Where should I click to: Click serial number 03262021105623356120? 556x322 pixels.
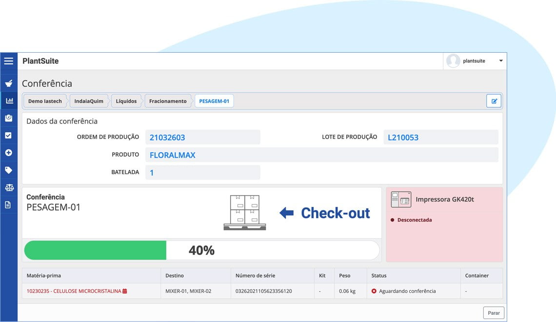(x=264, y=291)
